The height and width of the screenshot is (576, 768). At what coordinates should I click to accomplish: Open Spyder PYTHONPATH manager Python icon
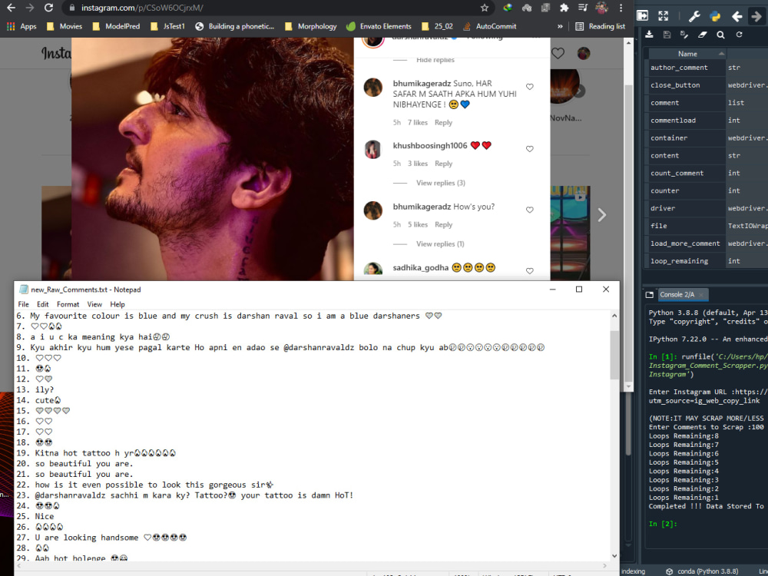(x=714, y=16)
